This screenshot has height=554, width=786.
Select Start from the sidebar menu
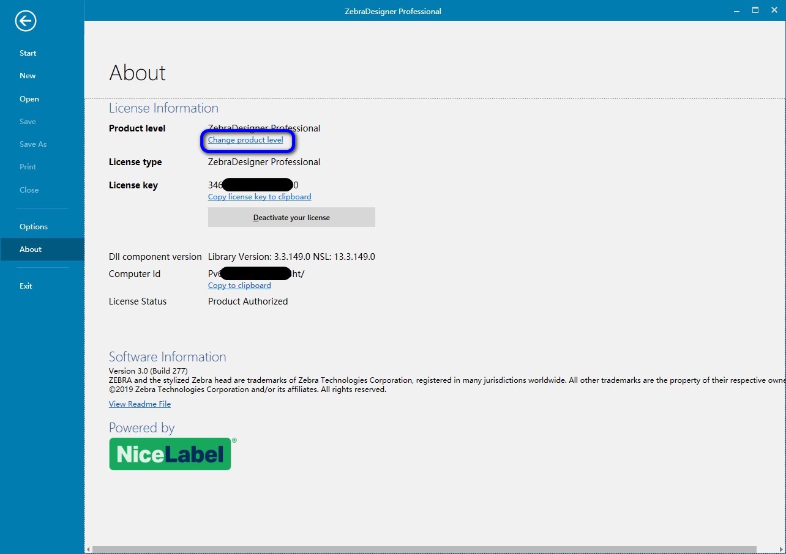coord(28,53)
